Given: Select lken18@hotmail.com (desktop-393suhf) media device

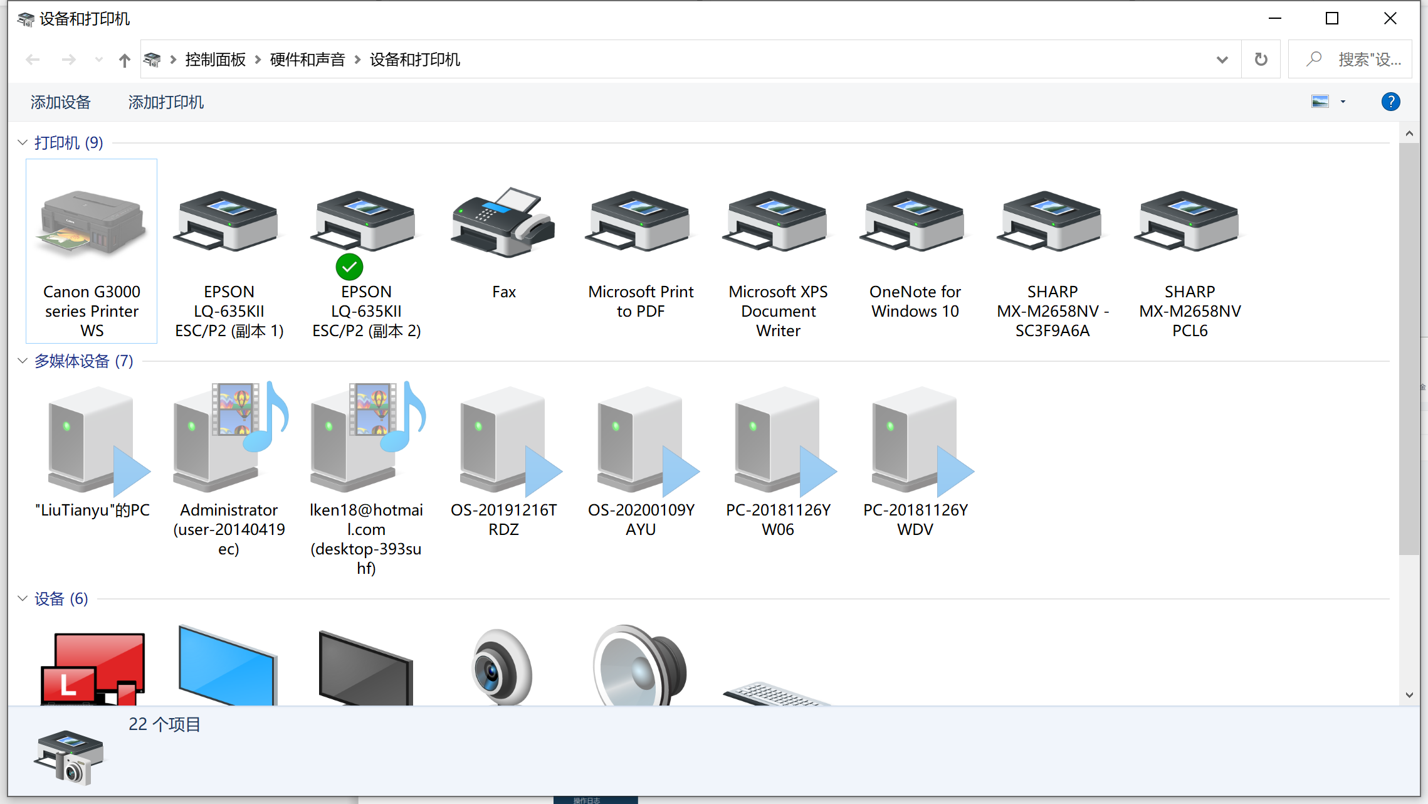Looking at the screenshot, I should point(366,477).
